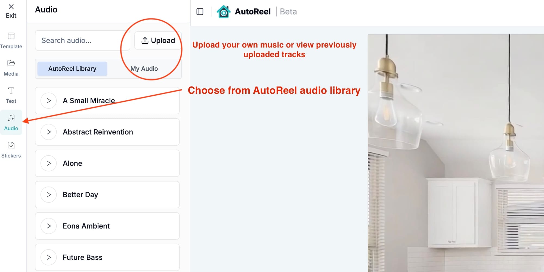
Task: Switch to the AutoReel Library tab
Action: tap(72, 69)
